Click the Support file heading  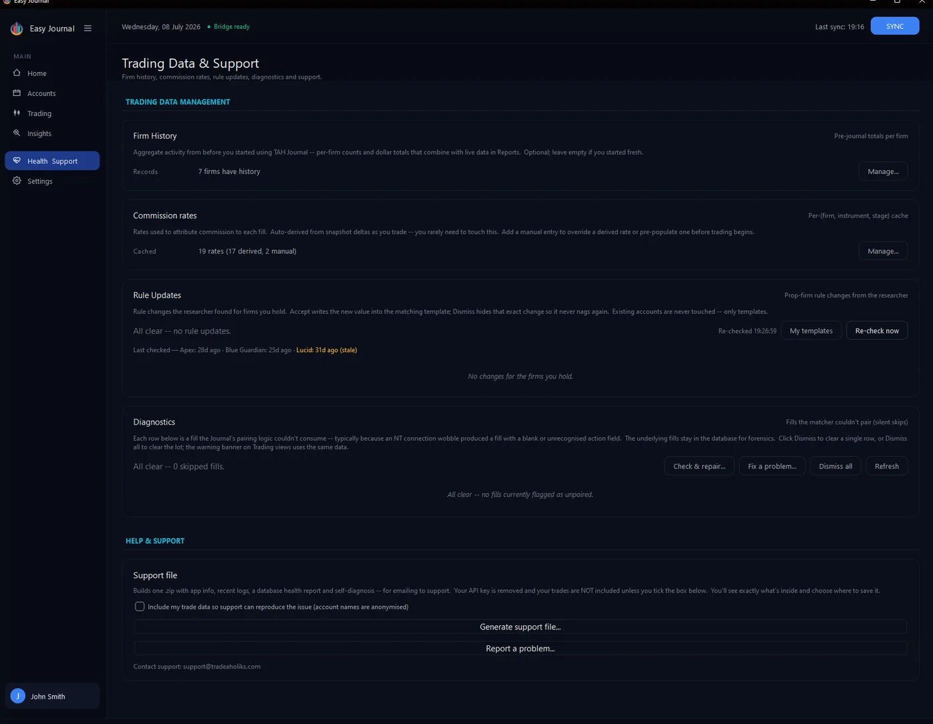(x=155, y=575)
